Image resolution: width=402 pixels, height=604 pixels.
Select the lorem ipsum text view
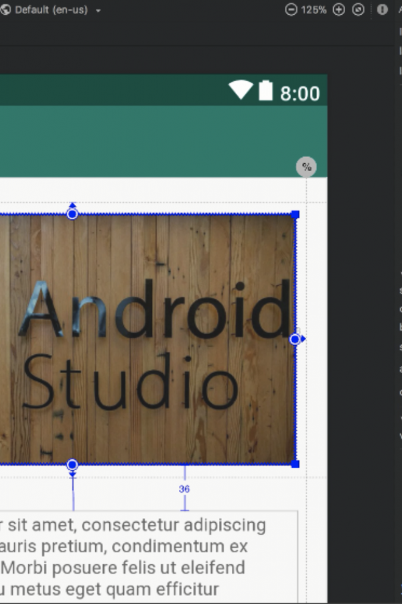149,557
